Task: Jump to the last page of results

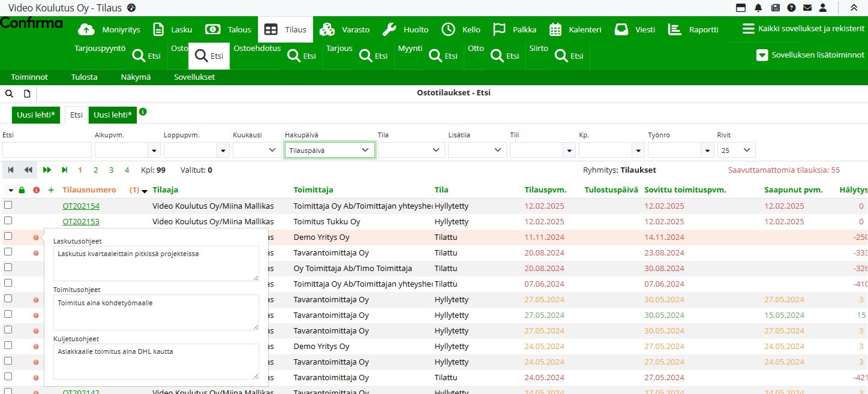Action: [x=65, y=170]
